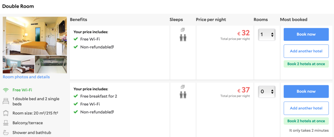This screenshot has width=334, height=137.
Task: Click the popup icon above the second sleeps icon
Action: tap(183, 87)
